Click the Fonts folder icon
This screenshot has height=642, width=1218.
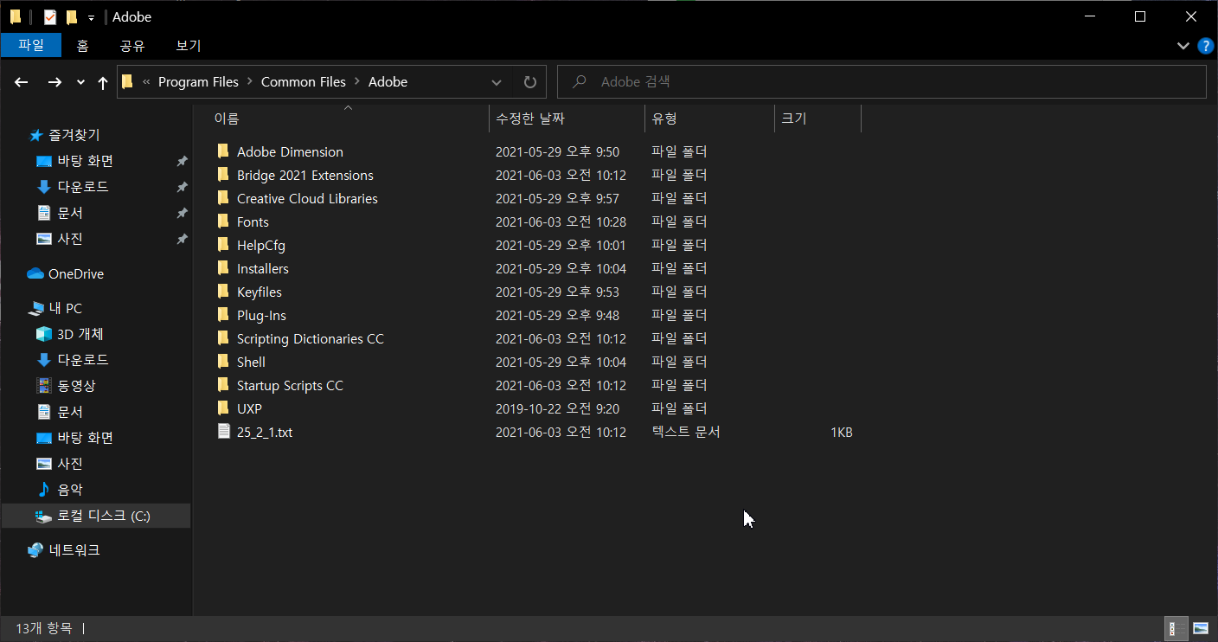coord(223,221)
